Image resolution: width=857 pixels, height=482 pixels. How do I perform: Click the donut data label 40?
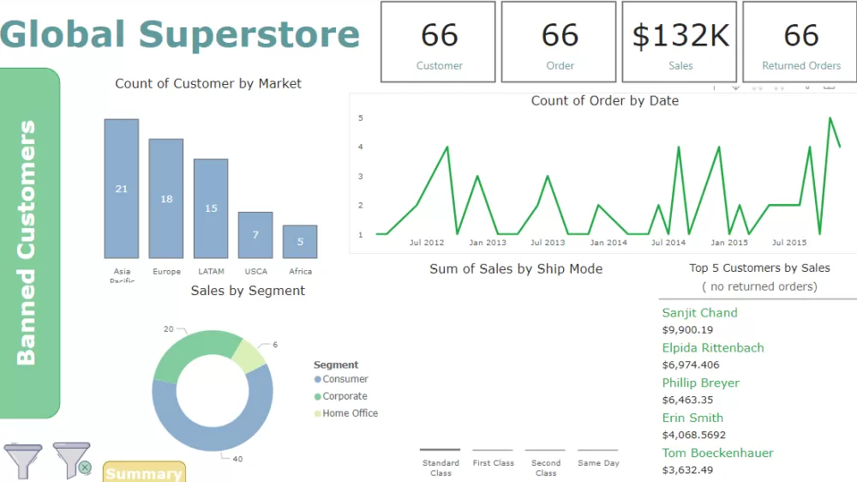237,459
